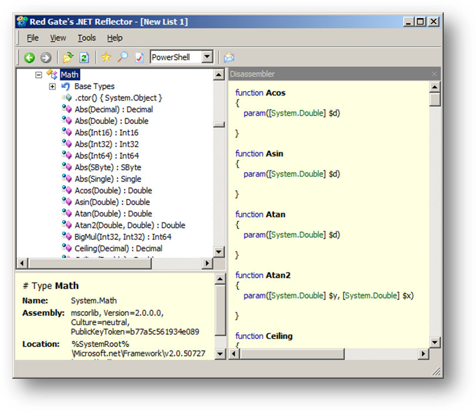Click System.Double type link in Acos

(x=297, y=113)
